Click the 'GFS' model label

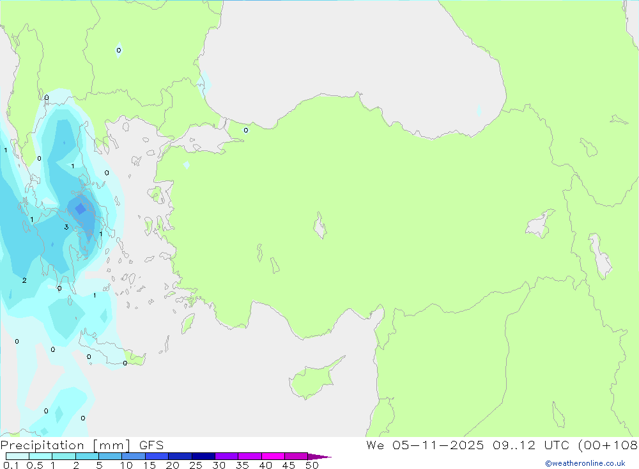pyautogui.click(x=151, y=445)
